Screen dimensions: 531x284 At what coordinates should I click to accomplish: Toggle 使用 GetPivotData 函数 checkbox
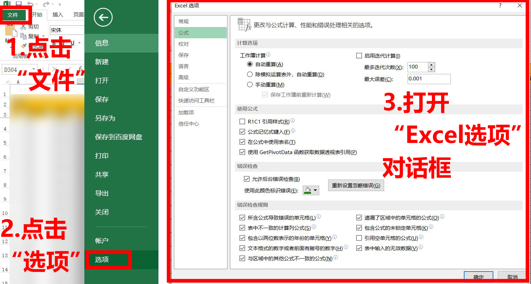tap(242, 152)
